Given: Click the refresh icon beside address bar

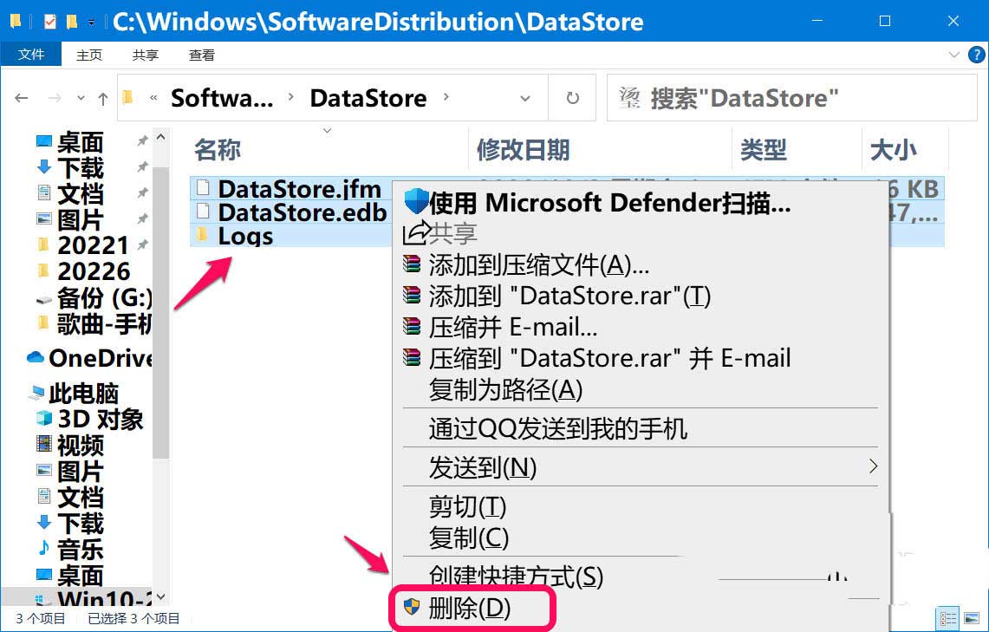Looking at the screenshot, I should (x=572, y=97).
